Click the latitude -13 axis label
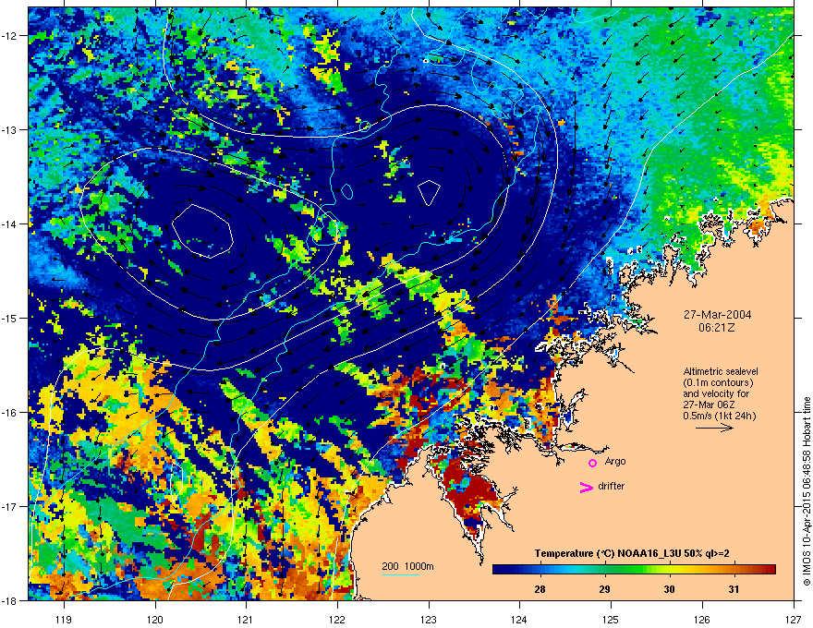813x628 pixels. coord(9,129)
